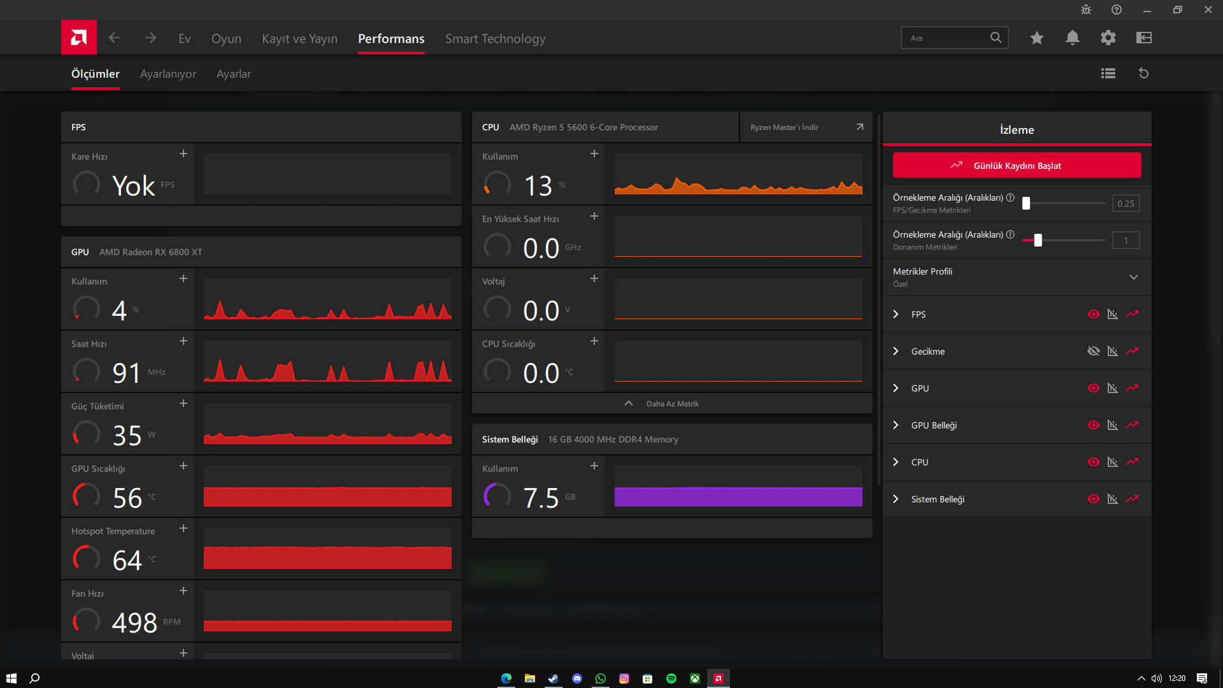Collapse CPU metrics via Daha Az Metrik
Viewport: 1223px width, 688px height.
(x=671, y=404)
